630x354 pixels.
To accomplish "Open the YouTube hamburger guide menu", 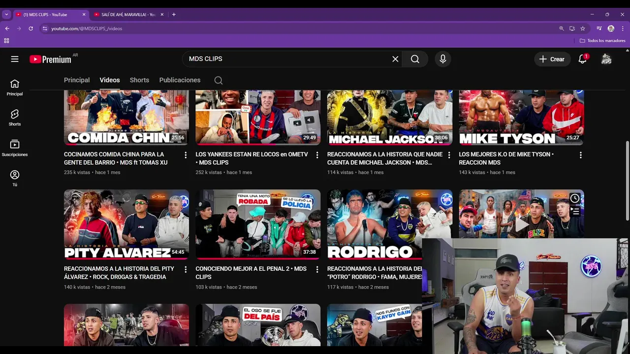I will point(15,59).
